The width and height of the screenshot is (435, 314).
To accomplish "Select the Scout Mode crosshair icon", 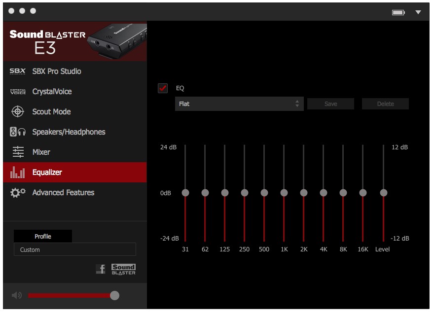I will tap(17, 112).
